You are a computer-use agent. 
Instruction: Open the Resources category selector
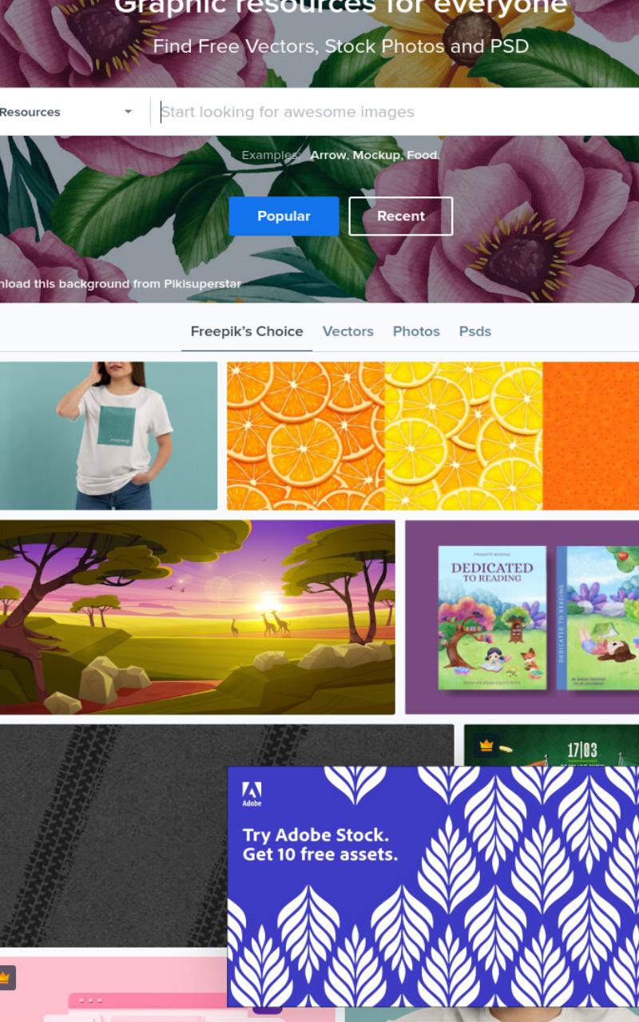point(68,112)
